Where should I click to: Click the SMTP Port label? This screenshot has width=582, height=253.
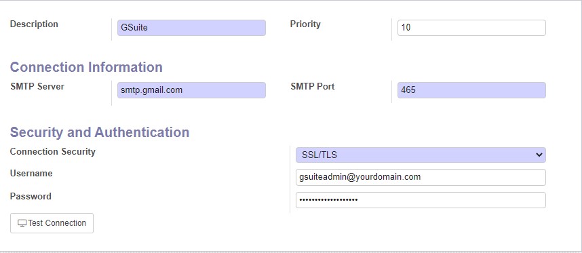313,86
